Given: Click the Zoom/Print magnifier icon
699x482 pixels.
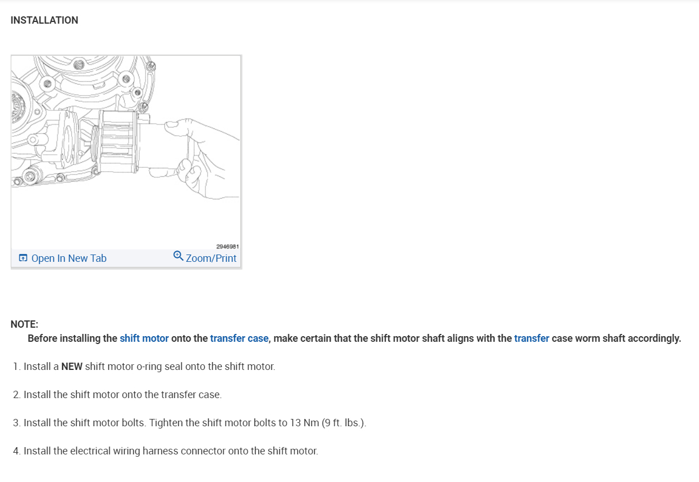Looking at the screenshot, I should click(x=178, y=256).
